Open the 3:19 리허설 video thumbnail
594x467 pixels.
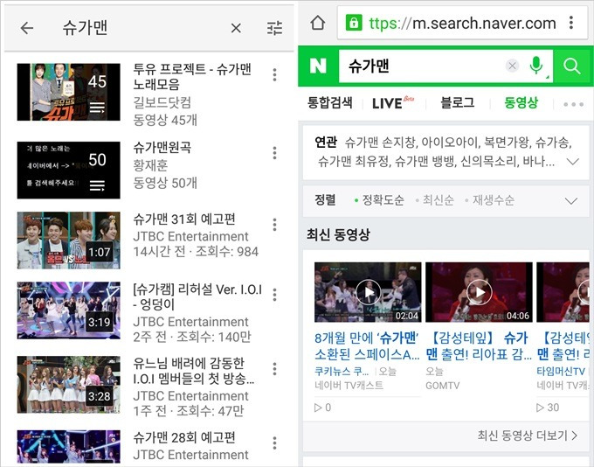click(x=68, y=310)
